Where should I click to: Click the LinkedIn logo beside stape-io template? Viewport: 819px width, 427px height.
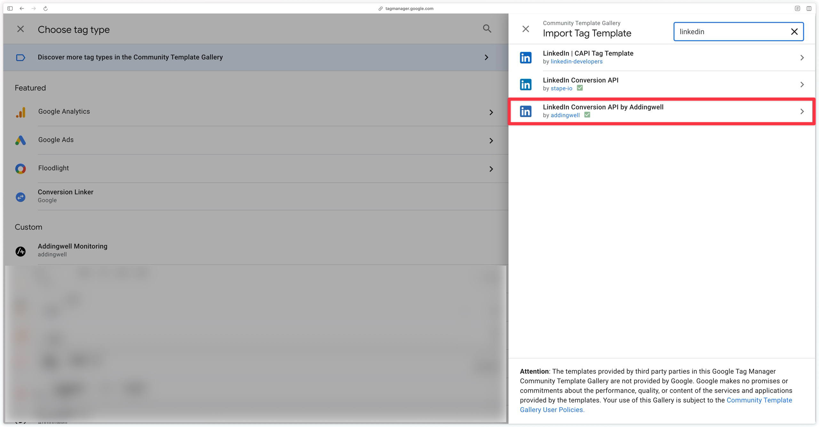tap(526, 85)
